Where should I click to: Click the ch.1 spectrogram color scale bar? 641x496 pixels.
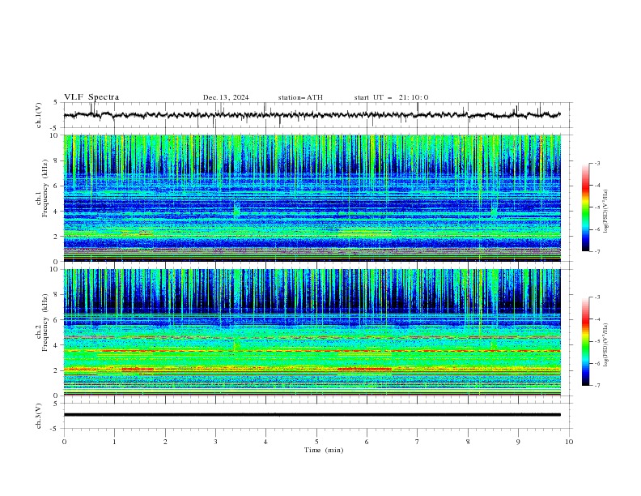[x=585, y=207]
